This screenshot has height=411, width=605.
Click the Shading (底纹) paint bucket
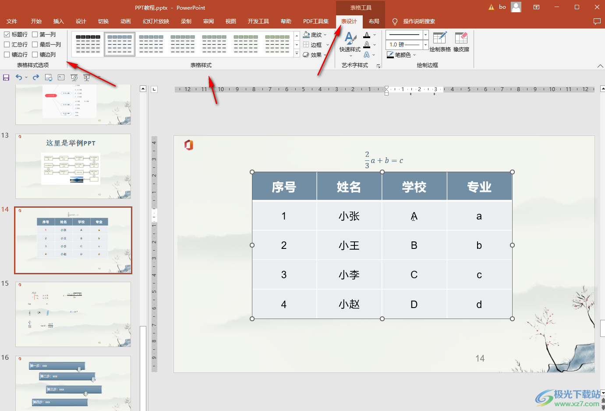307,35
